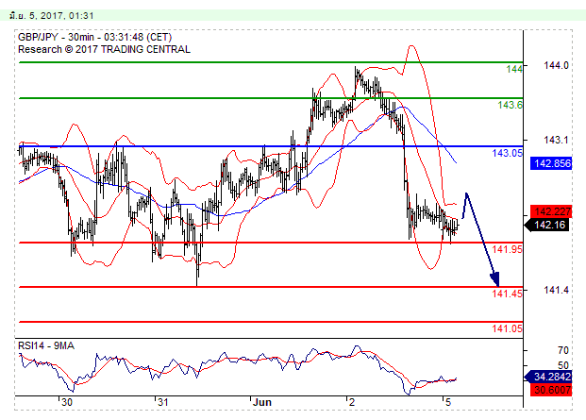
Task: Click the blue price tag '142.856'
Action: [551, 163]
